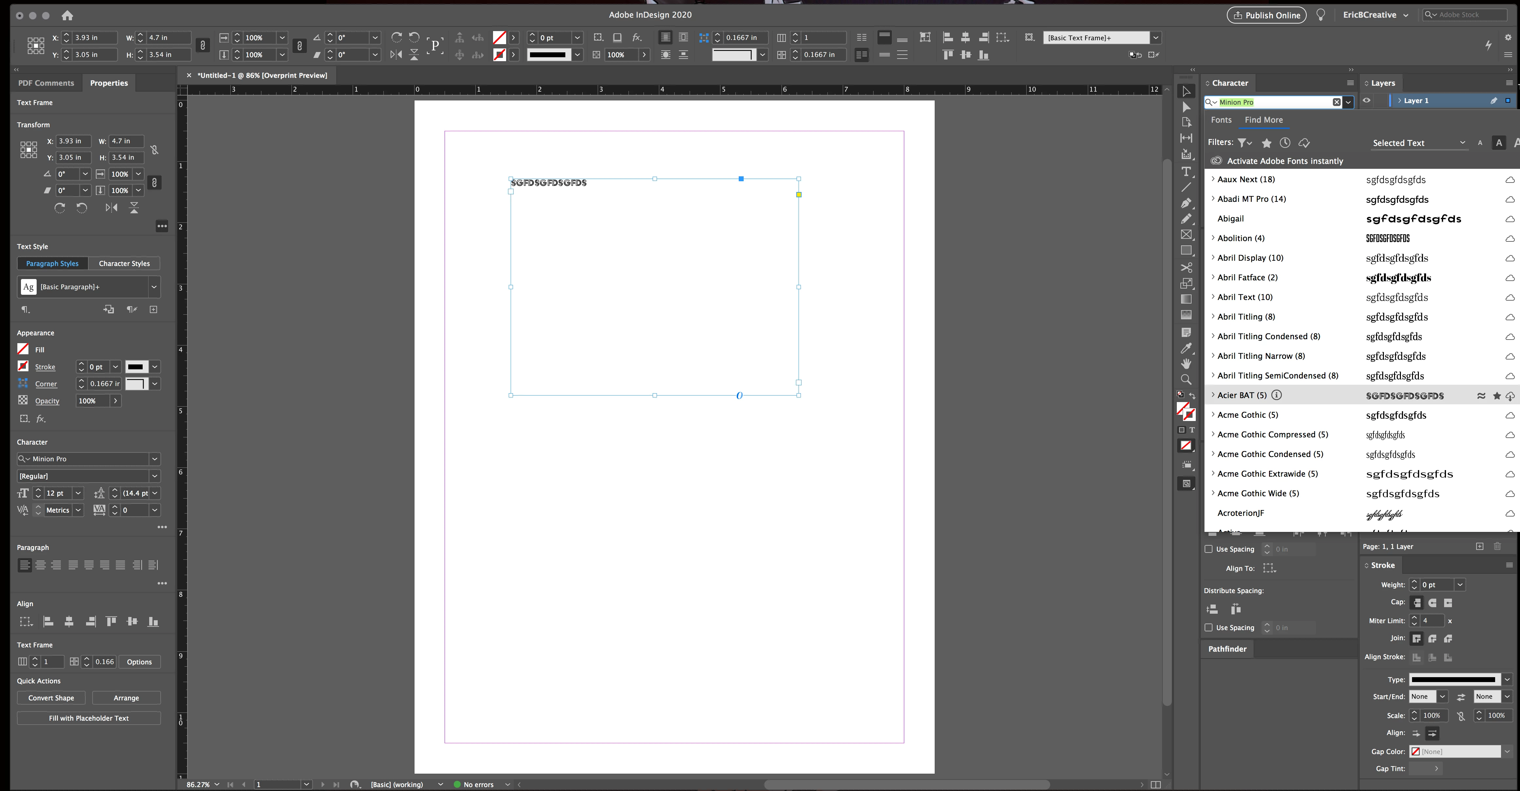The width and height of the screenshot is (1520, 791).
Task: Select the Pen tool
Action: coord(1186,203)
